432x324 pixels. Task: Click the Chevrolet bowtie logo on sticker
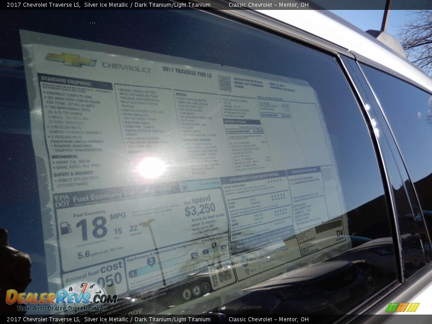coord(71,60)
